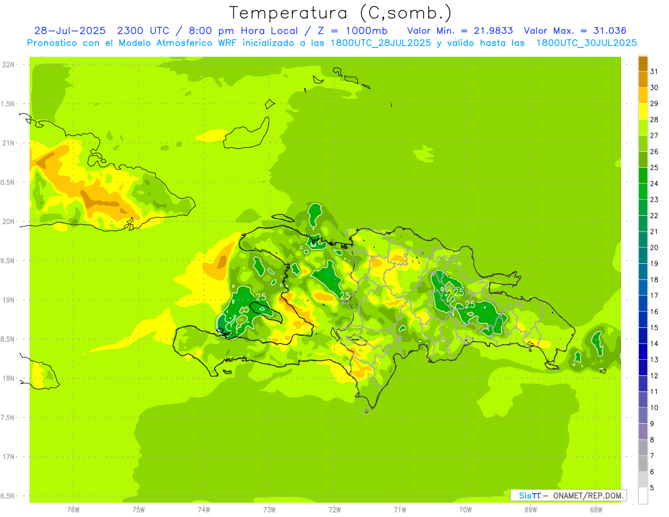Click the longitude label "71W"
Image resolution: width=669 pixels, height=517 pixels.
(400, 510)
